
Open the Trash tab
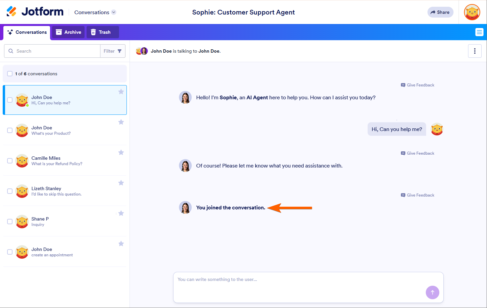[101, 32]
